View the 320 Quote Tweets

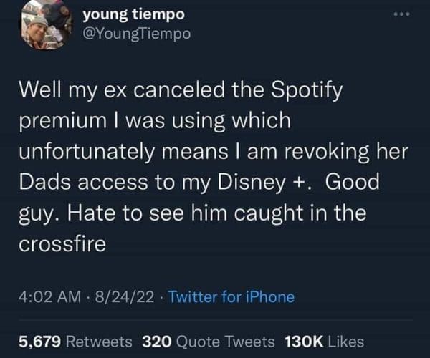click(213, 342)
